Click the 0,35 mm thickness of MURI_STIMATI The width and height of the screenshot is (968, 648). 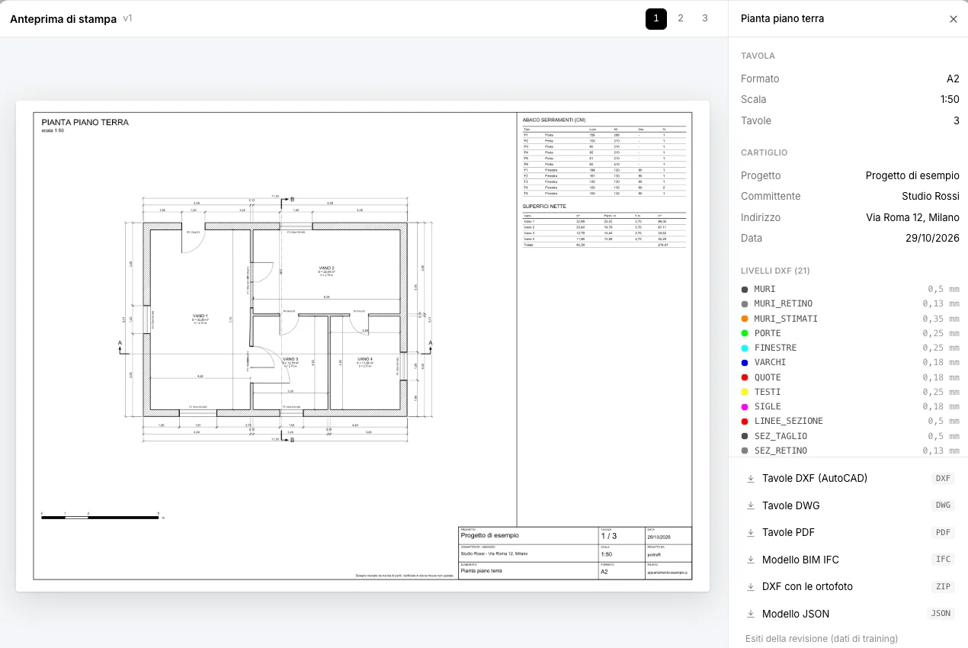coord(941,319)
